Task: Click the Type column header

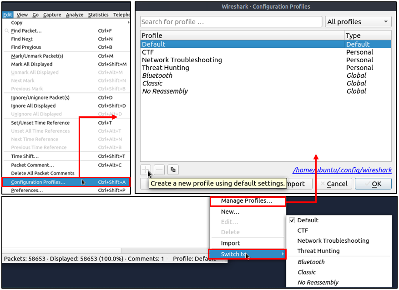Action: 368,35
